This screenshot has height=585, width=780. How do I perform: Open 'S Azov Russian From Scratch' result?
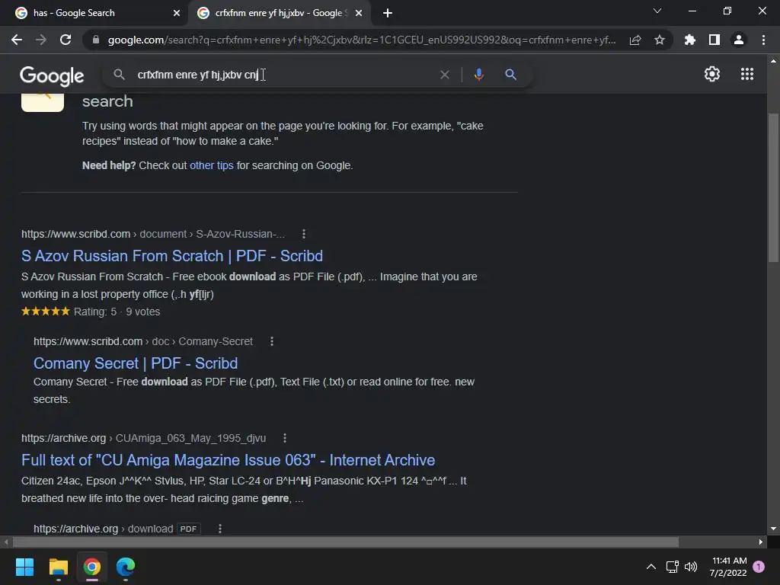pyautogui.click(x=172, y=256)
